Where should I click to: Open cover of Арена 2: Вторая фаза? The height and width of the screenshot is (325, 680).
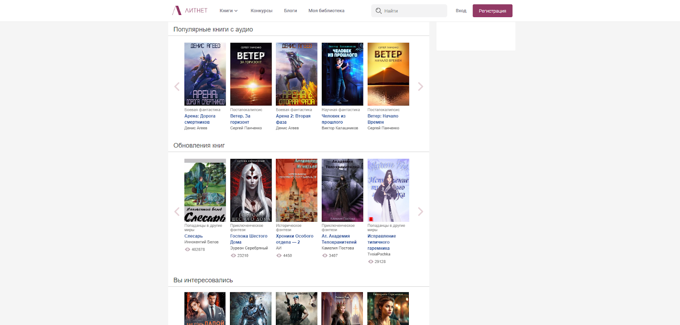(297, 74)
